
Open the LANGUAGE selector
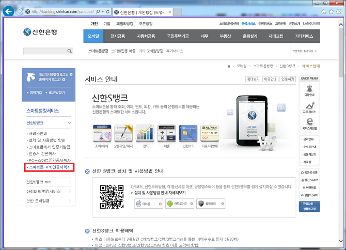pyautogui.click(x=311, y=24)
